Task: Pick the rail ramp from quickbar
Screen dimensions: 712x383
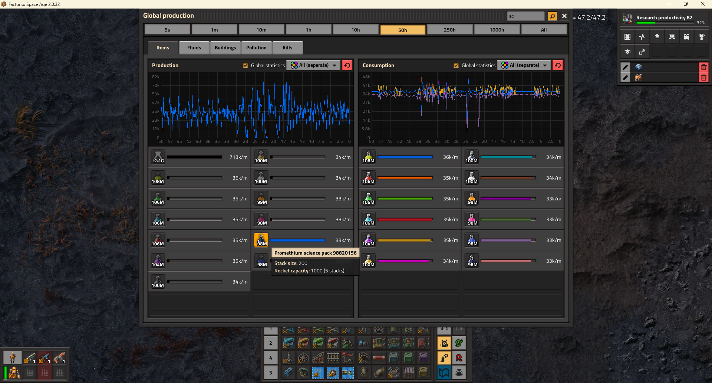Action: point(318,358)
